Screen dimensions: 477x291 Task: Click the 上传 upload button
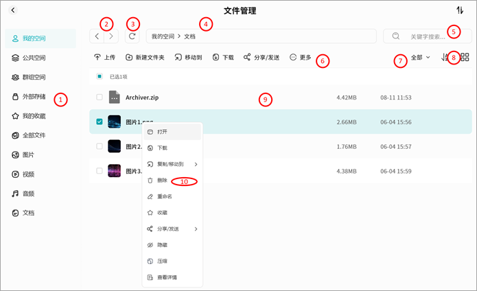[104, 58]
